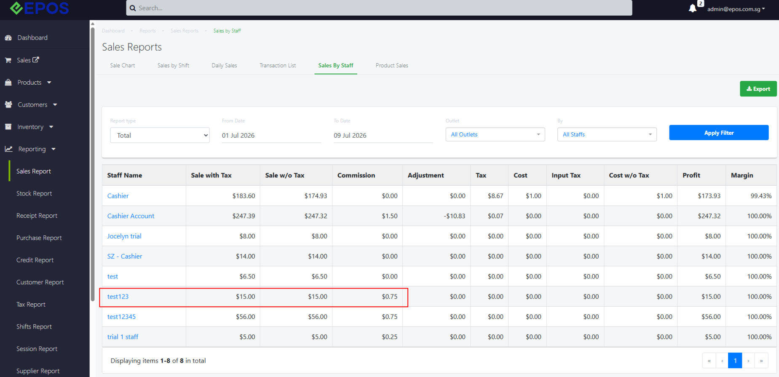This screenshot has width=779, height=377.
Task: Open the All Staffs dropdown
Action: coord(607,134)
